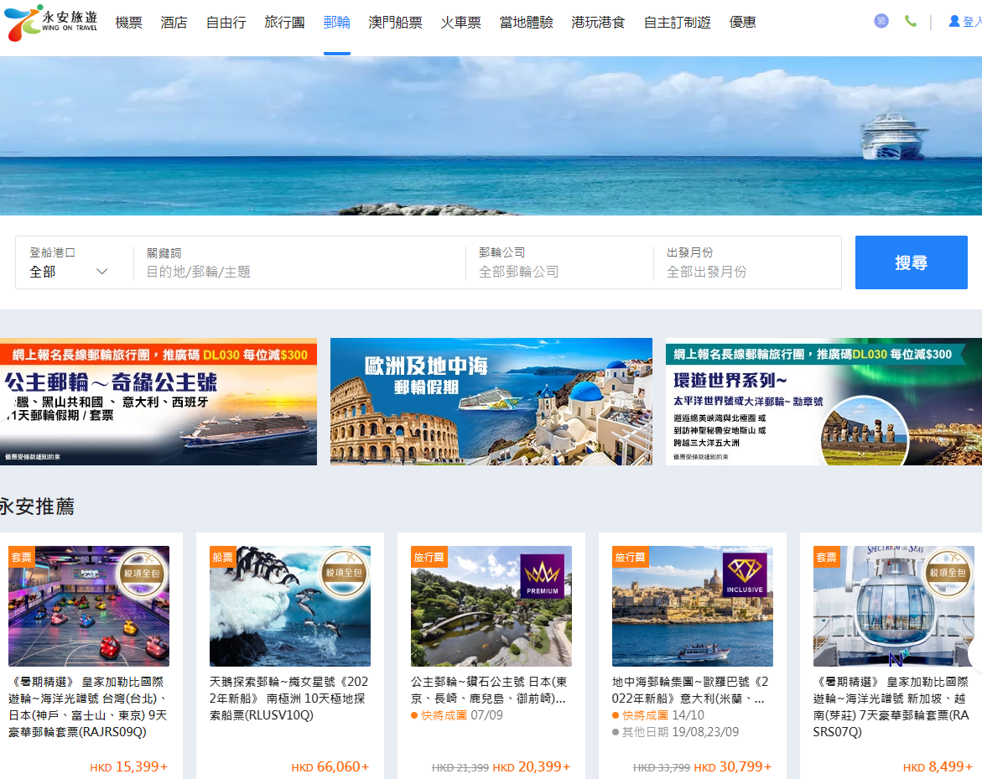Click 旅行團 tag on Malta harbor card
The width and height of the screenshot is (982, 779).
[630, 557]
